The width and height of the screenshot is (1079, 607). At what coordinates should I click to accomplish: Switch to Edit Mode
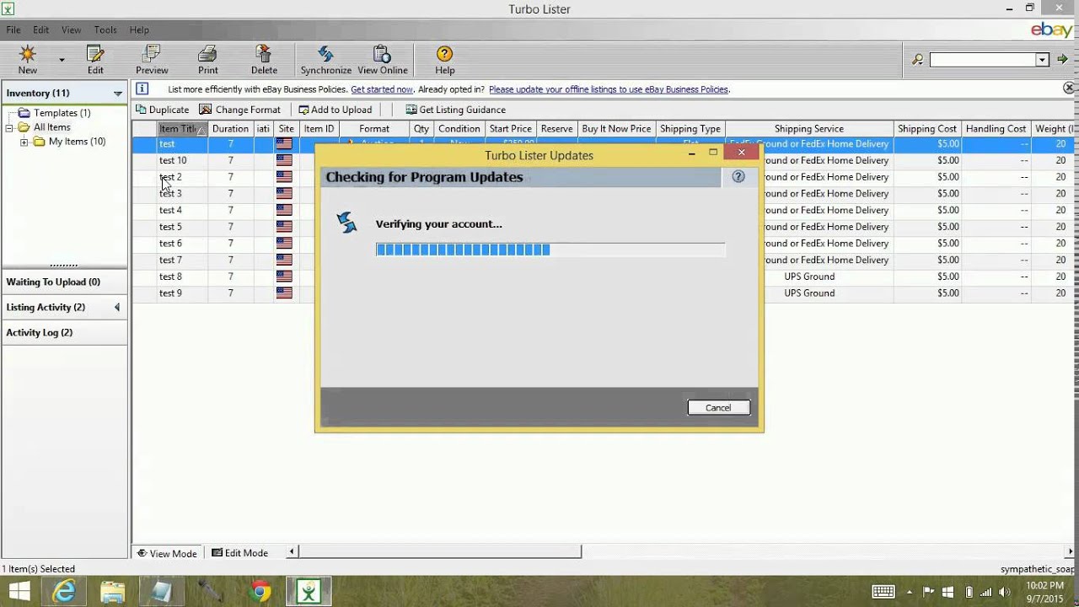240,553
